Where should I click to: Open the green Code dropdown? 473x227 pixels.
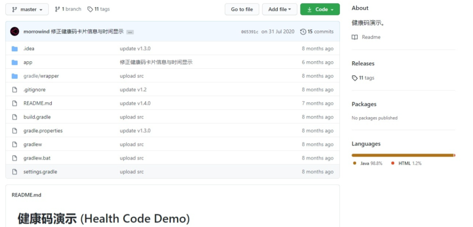[x=320, y=9]
